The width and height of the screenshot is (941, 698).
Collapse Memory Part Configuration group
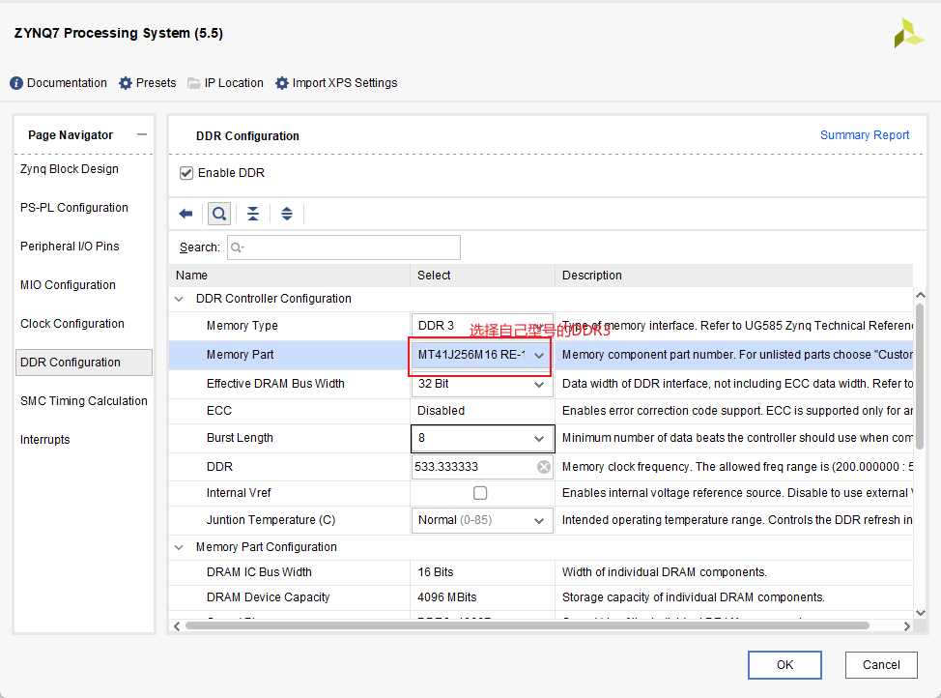click(x=179, y=547)
